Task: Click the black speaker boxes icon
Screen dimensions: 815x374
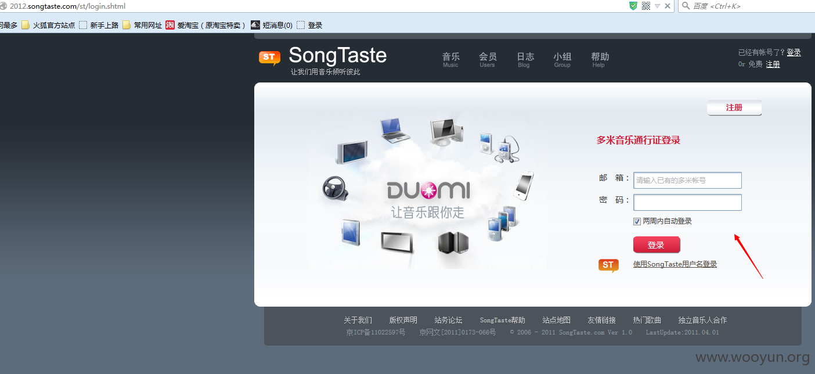Action: click(453, 242)
